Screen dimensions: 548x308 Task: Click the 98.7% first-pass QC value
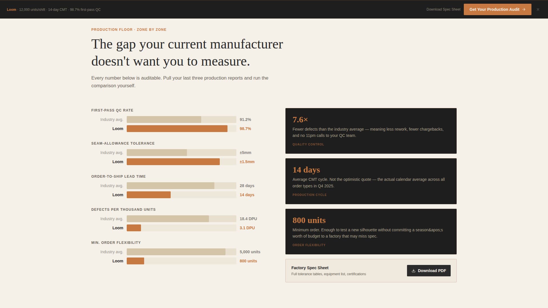[245, 129]
